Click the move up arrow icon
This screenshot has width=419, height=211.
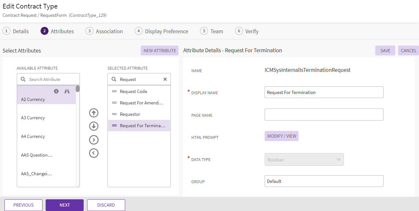(94, 113)
